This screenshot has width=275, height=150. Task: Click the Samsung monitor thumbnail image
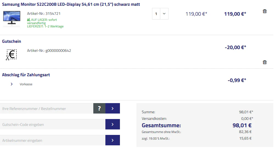(12, 18)
